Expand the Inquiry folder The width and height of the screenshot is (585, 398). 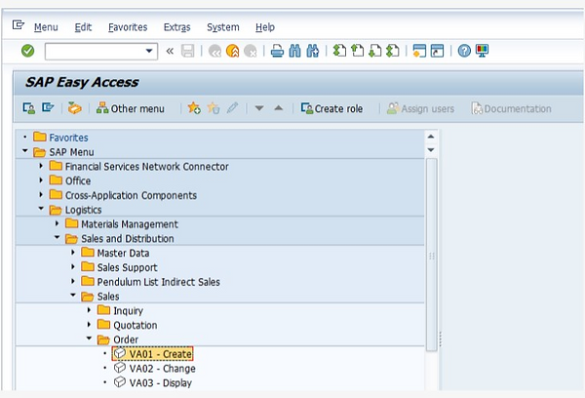[x=89, y=310]
